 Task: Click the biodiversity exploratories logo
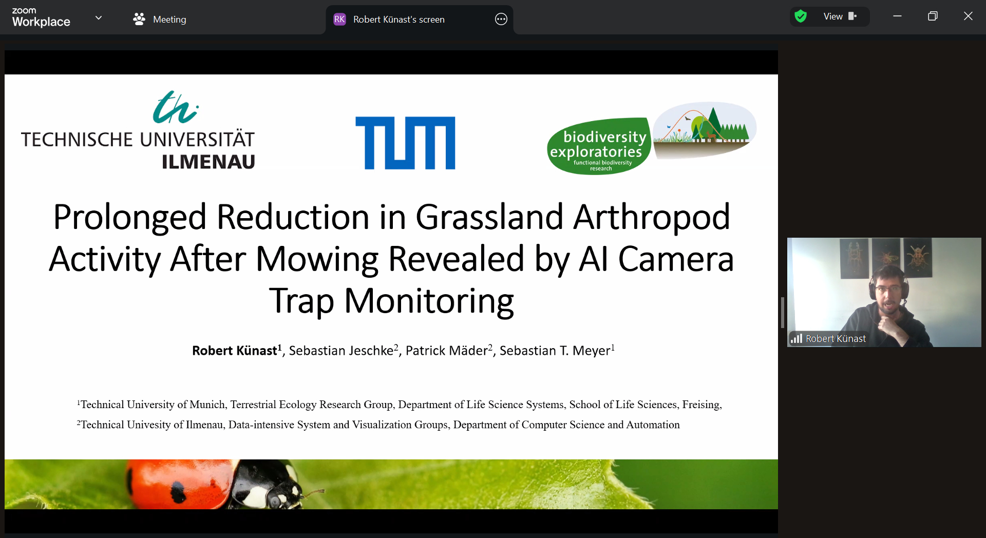coord(651,139)
